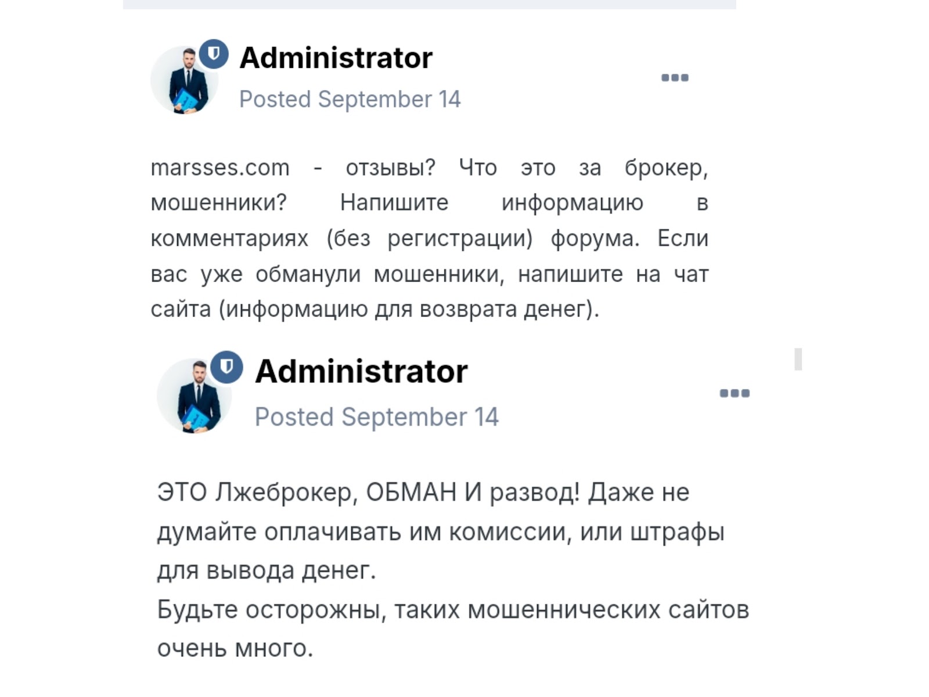Click the moderator shield badge on first post
The width and height of the screenshot is (929, 697).
click(x=214, y=54)
